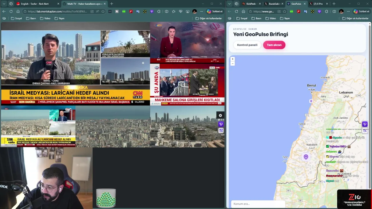Image resolution: width=372 pixels, height=209 pixels.
Task: Click translate extension icon in Multi TV toolbar
Action: pyautogui.click(x=138, y=11)
